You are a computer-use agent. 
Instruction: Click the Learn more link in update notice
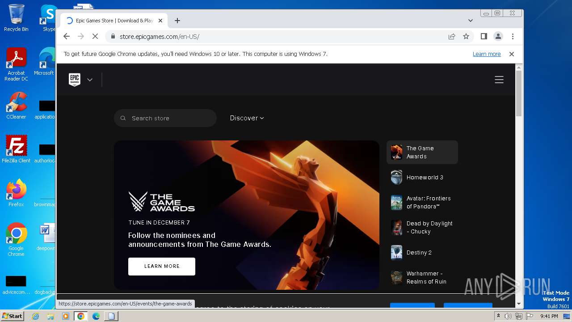[x=487, y=54]
